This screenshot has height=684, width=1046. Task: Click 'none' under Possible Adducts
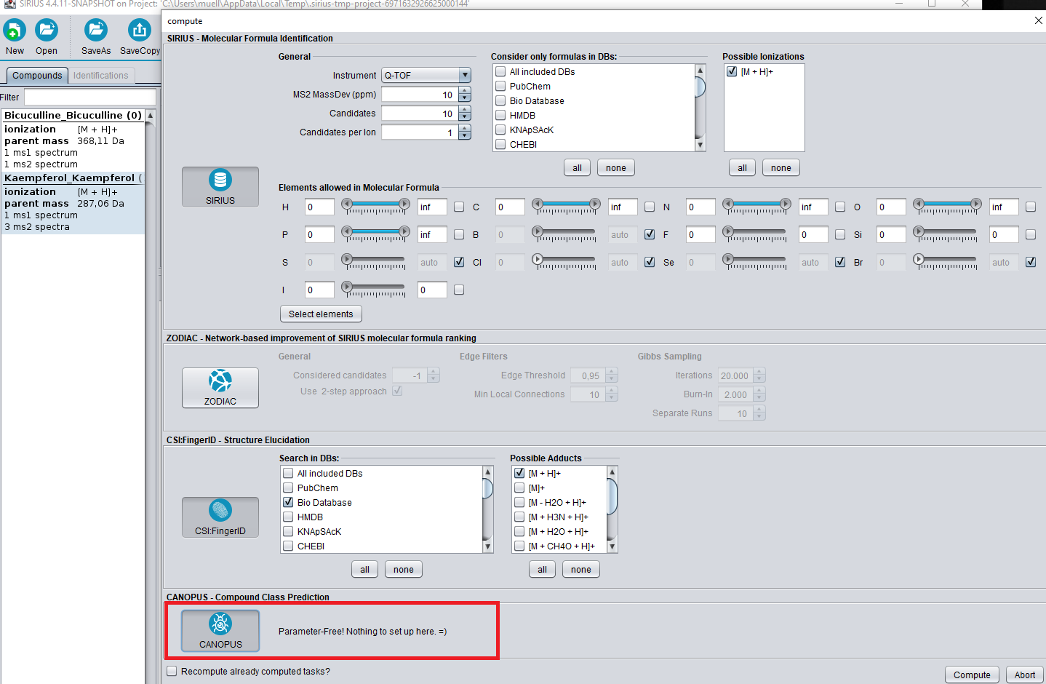coord(581,569)
